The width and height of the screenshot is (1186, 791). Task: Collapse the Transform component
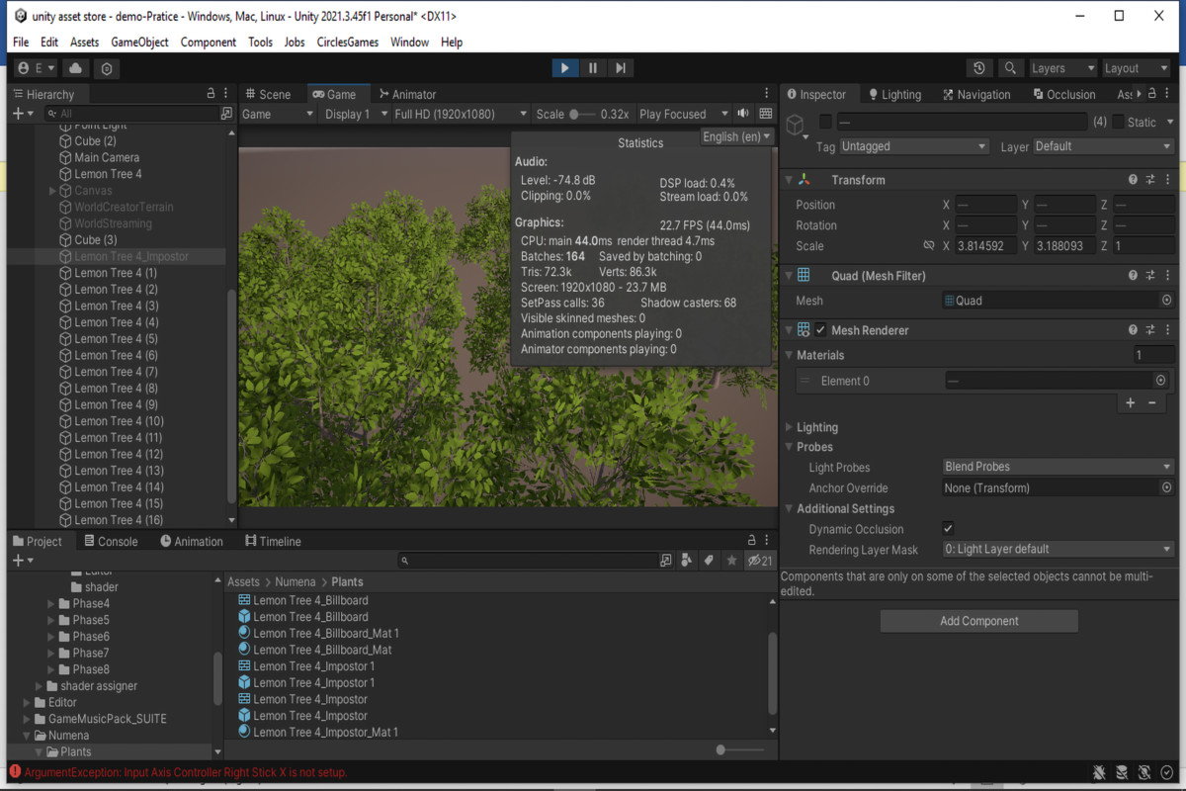789,180
